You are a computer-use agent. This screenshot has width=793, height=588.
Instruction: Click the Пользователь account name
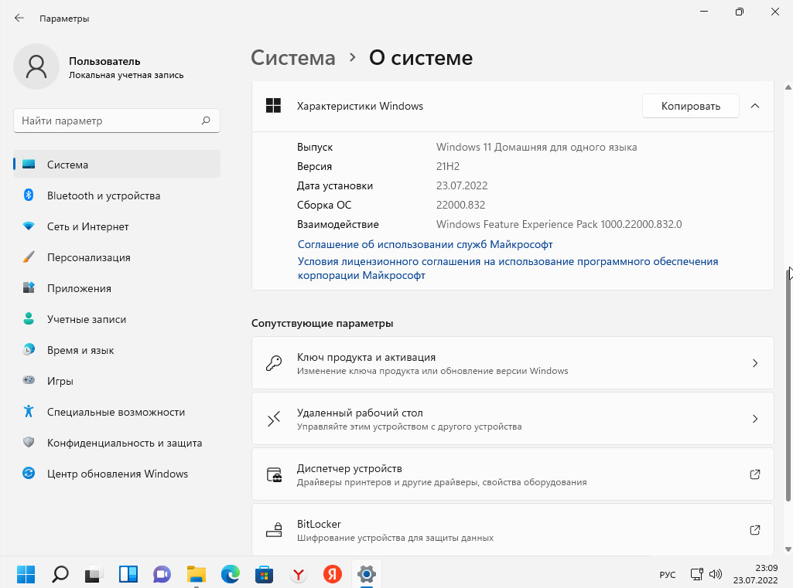point(104,60)
